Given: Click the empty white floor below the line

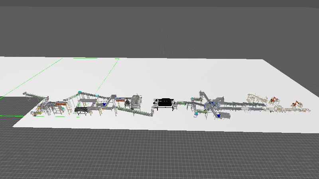Looking at the screenshot, I should pos(159,123).
